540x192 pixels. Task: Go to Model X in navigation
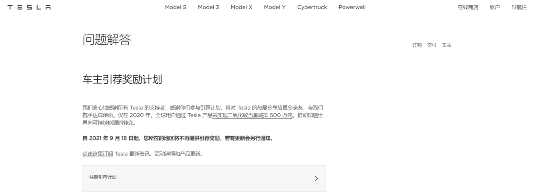(x=241, y=7)
